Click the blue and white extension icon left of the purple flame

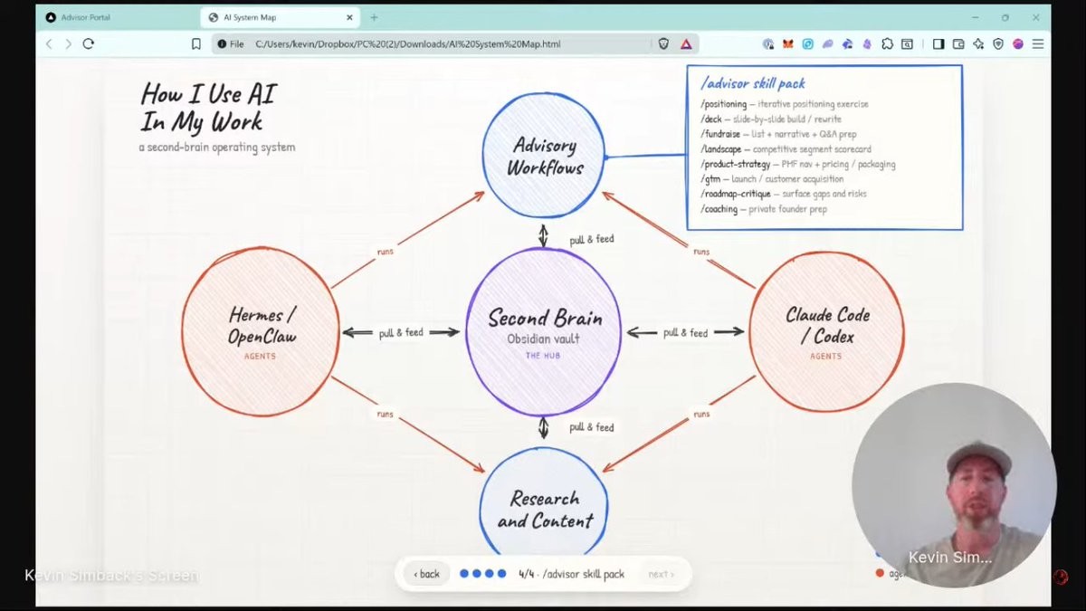(x=847, y=43)
